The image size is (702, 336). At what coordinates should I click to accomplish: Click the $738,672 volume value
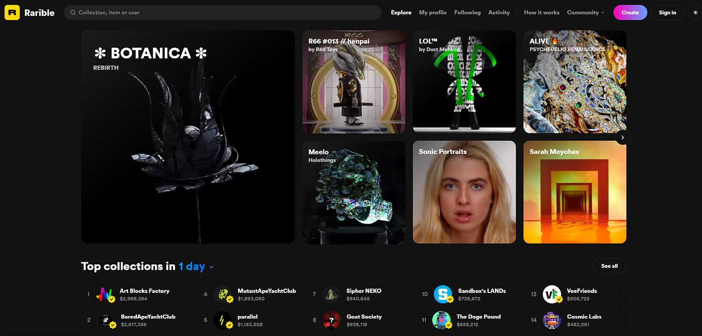[469, 299]
